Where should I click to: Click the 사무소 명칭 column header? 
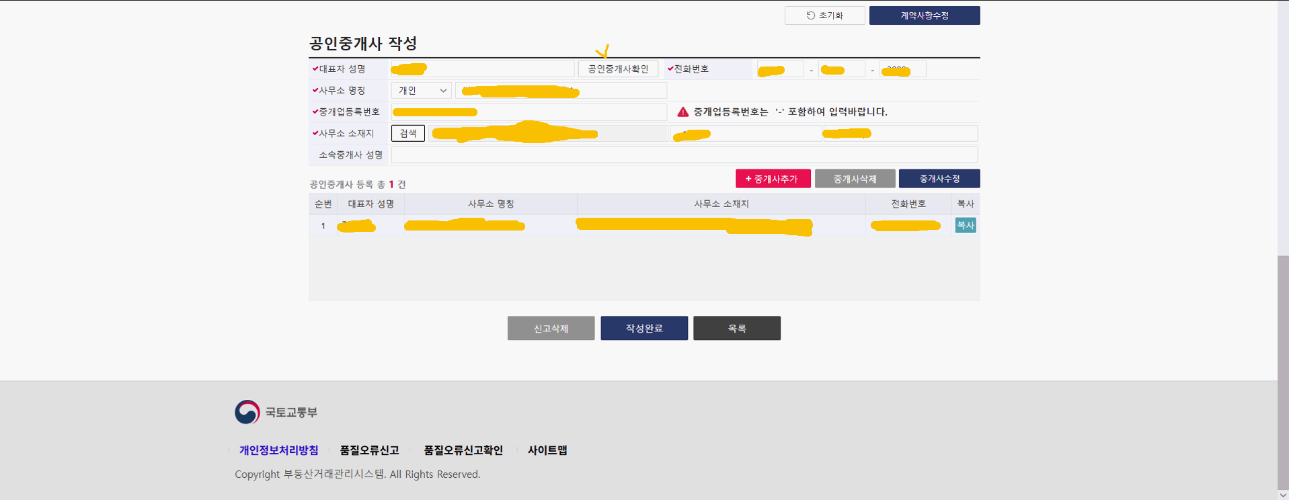click(491, 204)
